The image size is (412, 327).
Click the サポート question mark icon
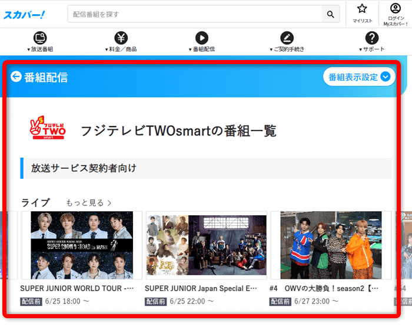[372, 38]
